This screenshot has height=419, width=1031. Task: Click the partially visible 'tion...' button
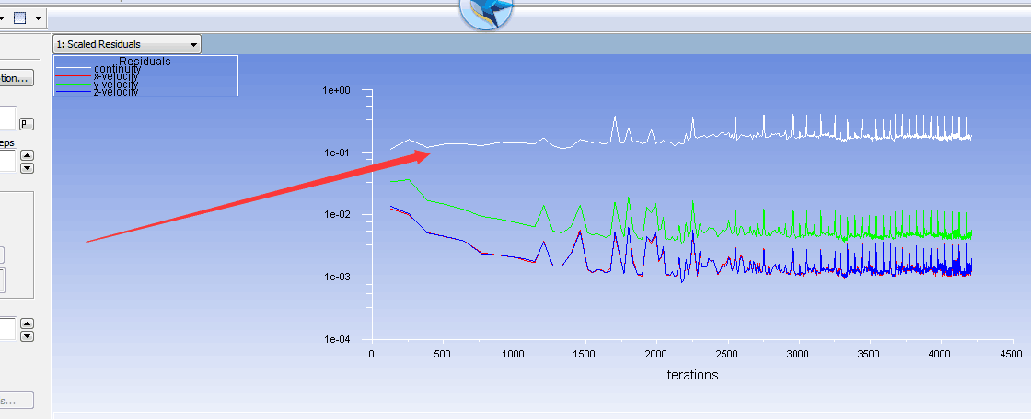click(17, 78)
